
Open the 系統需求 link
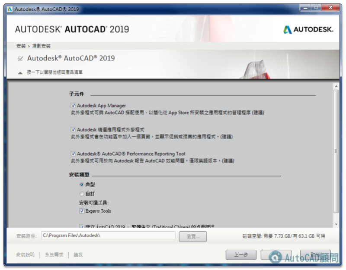54,254
